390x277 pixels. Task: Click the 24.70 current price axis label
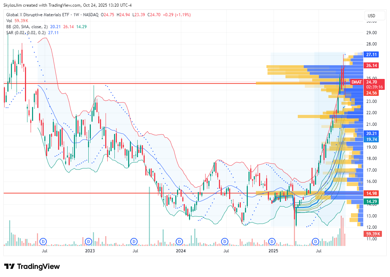tap(371, 82)
